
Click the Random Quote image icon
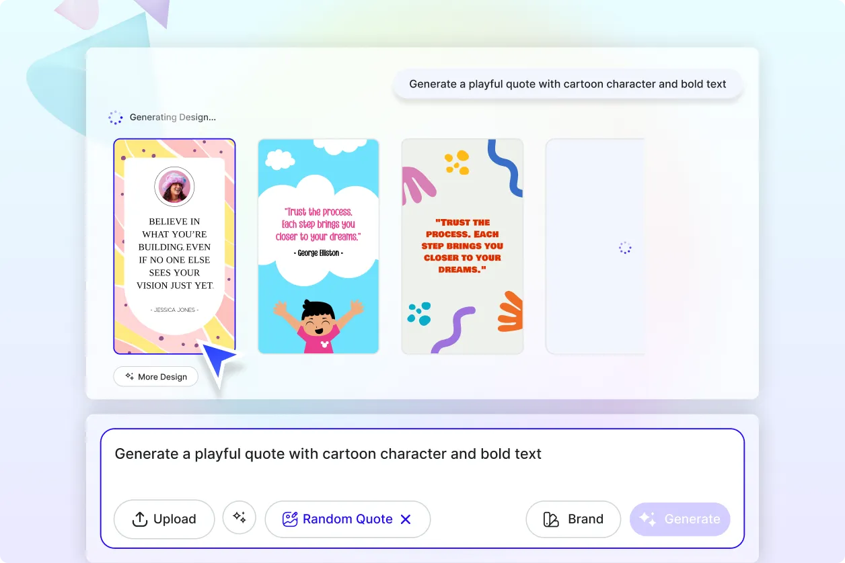tap(290, 519)
